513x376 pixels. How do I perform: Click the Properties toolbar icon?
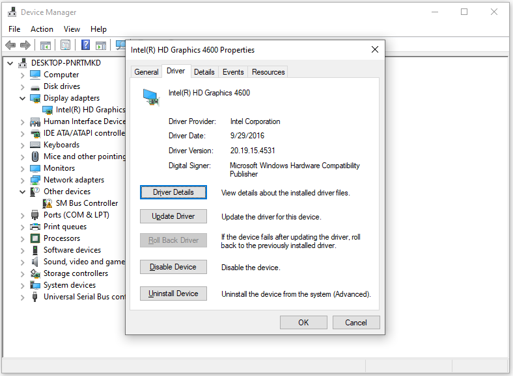pyautogui.click(x=66, y=45)
